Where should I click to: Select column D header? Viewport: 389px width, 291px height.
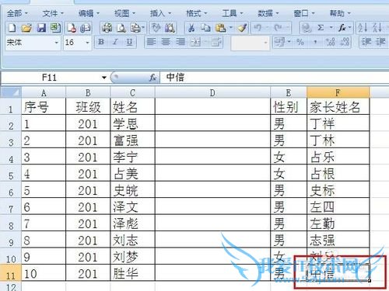[x=212, y=92]
